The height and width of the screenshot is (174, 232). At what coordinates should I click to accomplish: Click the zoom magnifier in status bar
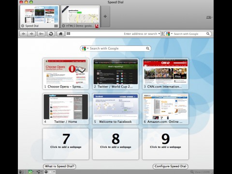click(x=192, y=172)
